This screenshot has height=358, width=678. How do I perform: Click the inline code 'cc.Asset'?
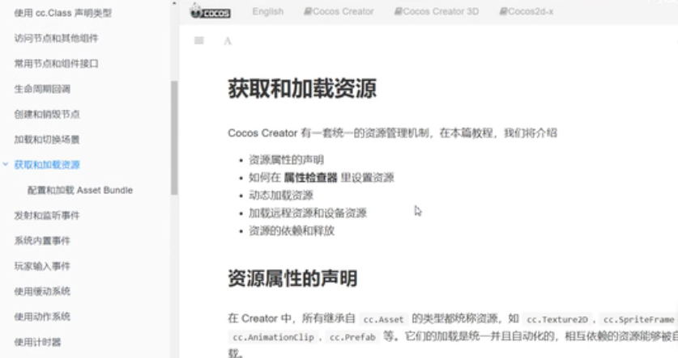[x=383, y=319]
